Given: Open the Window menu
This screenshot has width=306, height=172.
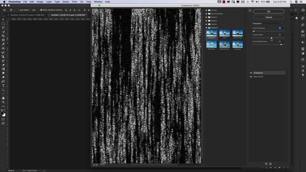Looking at the screenshot, I should (98, 2).
